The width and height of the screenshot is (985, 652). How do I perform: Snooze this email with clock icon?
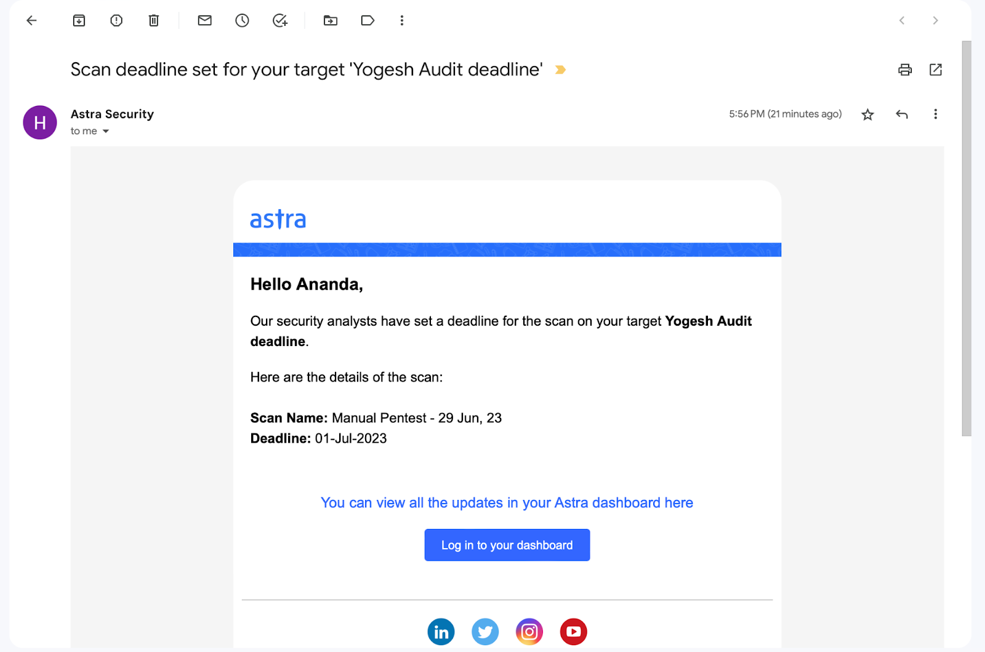(243, 20)
